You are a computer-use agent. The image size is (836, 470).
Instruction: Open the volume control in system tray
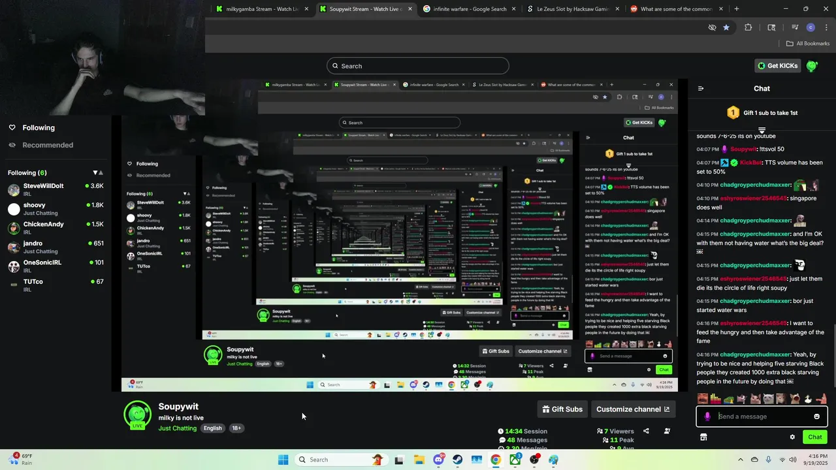coord(792,460)
